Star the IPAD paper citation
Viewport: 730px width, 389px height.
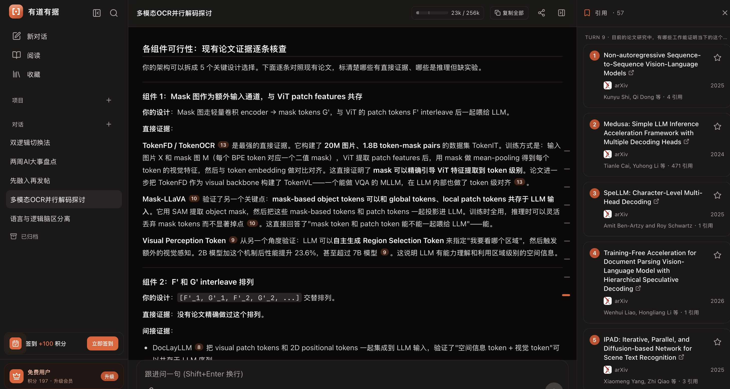(x=717, y=342)
